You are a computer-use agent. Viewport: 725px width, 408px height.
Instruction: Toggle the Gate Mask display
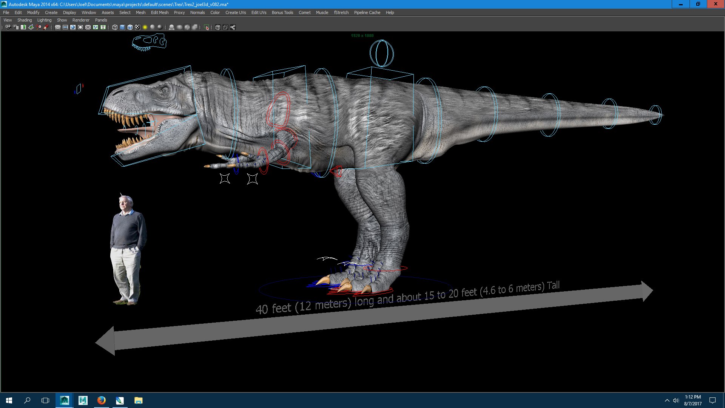coord(80,27)
